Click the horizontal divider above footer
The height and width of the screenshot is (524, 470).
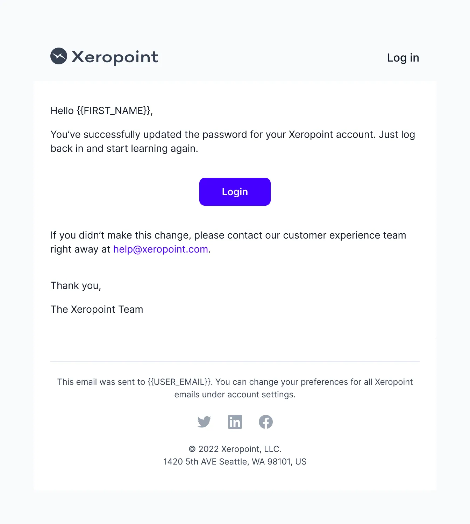coord(235,361)
